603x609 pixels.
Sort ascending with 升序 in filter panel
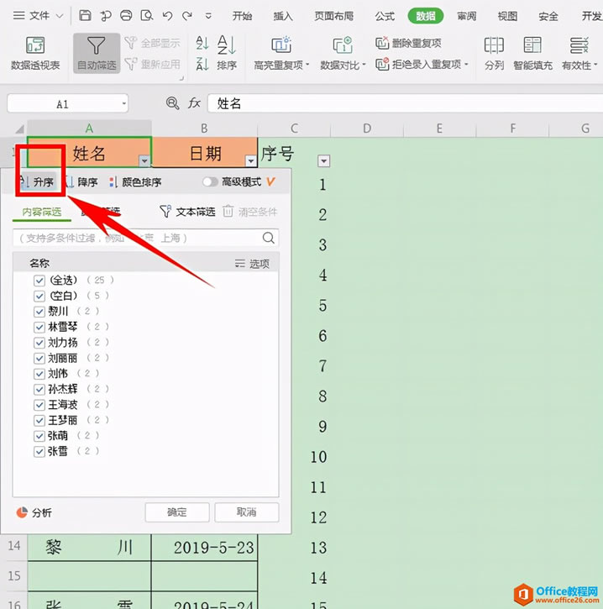coord(37,181)
